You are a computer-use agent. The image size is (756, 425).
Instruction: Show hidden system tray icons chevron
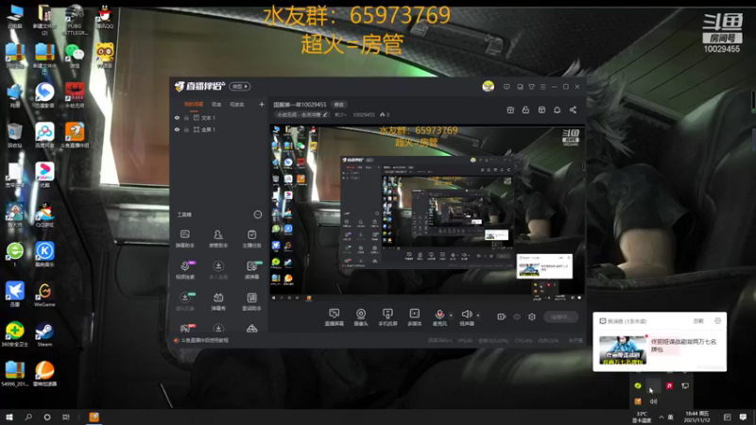coord(661,417)
